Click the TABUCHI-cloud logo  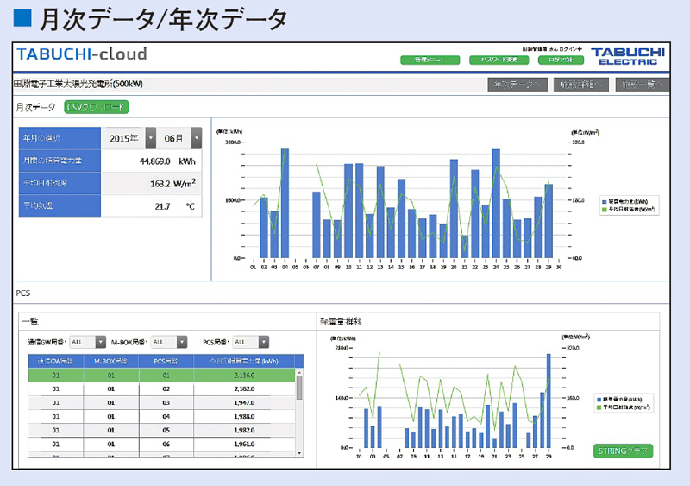pos(82,54)
